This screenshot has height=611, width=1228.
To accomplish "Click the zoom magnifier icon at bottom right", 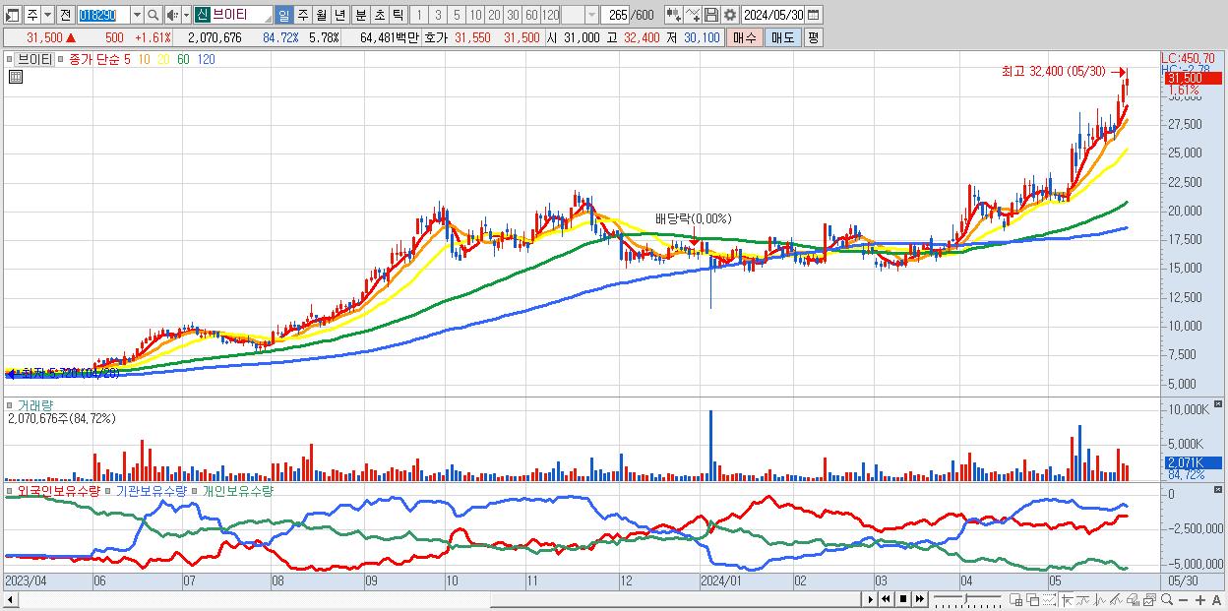I will click(1166, 600).
